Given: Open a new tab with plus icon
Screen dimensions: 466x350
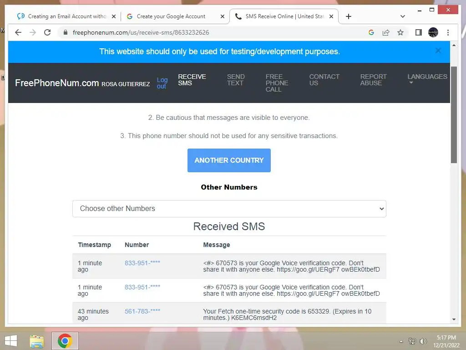Looking at the screenshot, I should pyautogui.click(x=349, y=16).
